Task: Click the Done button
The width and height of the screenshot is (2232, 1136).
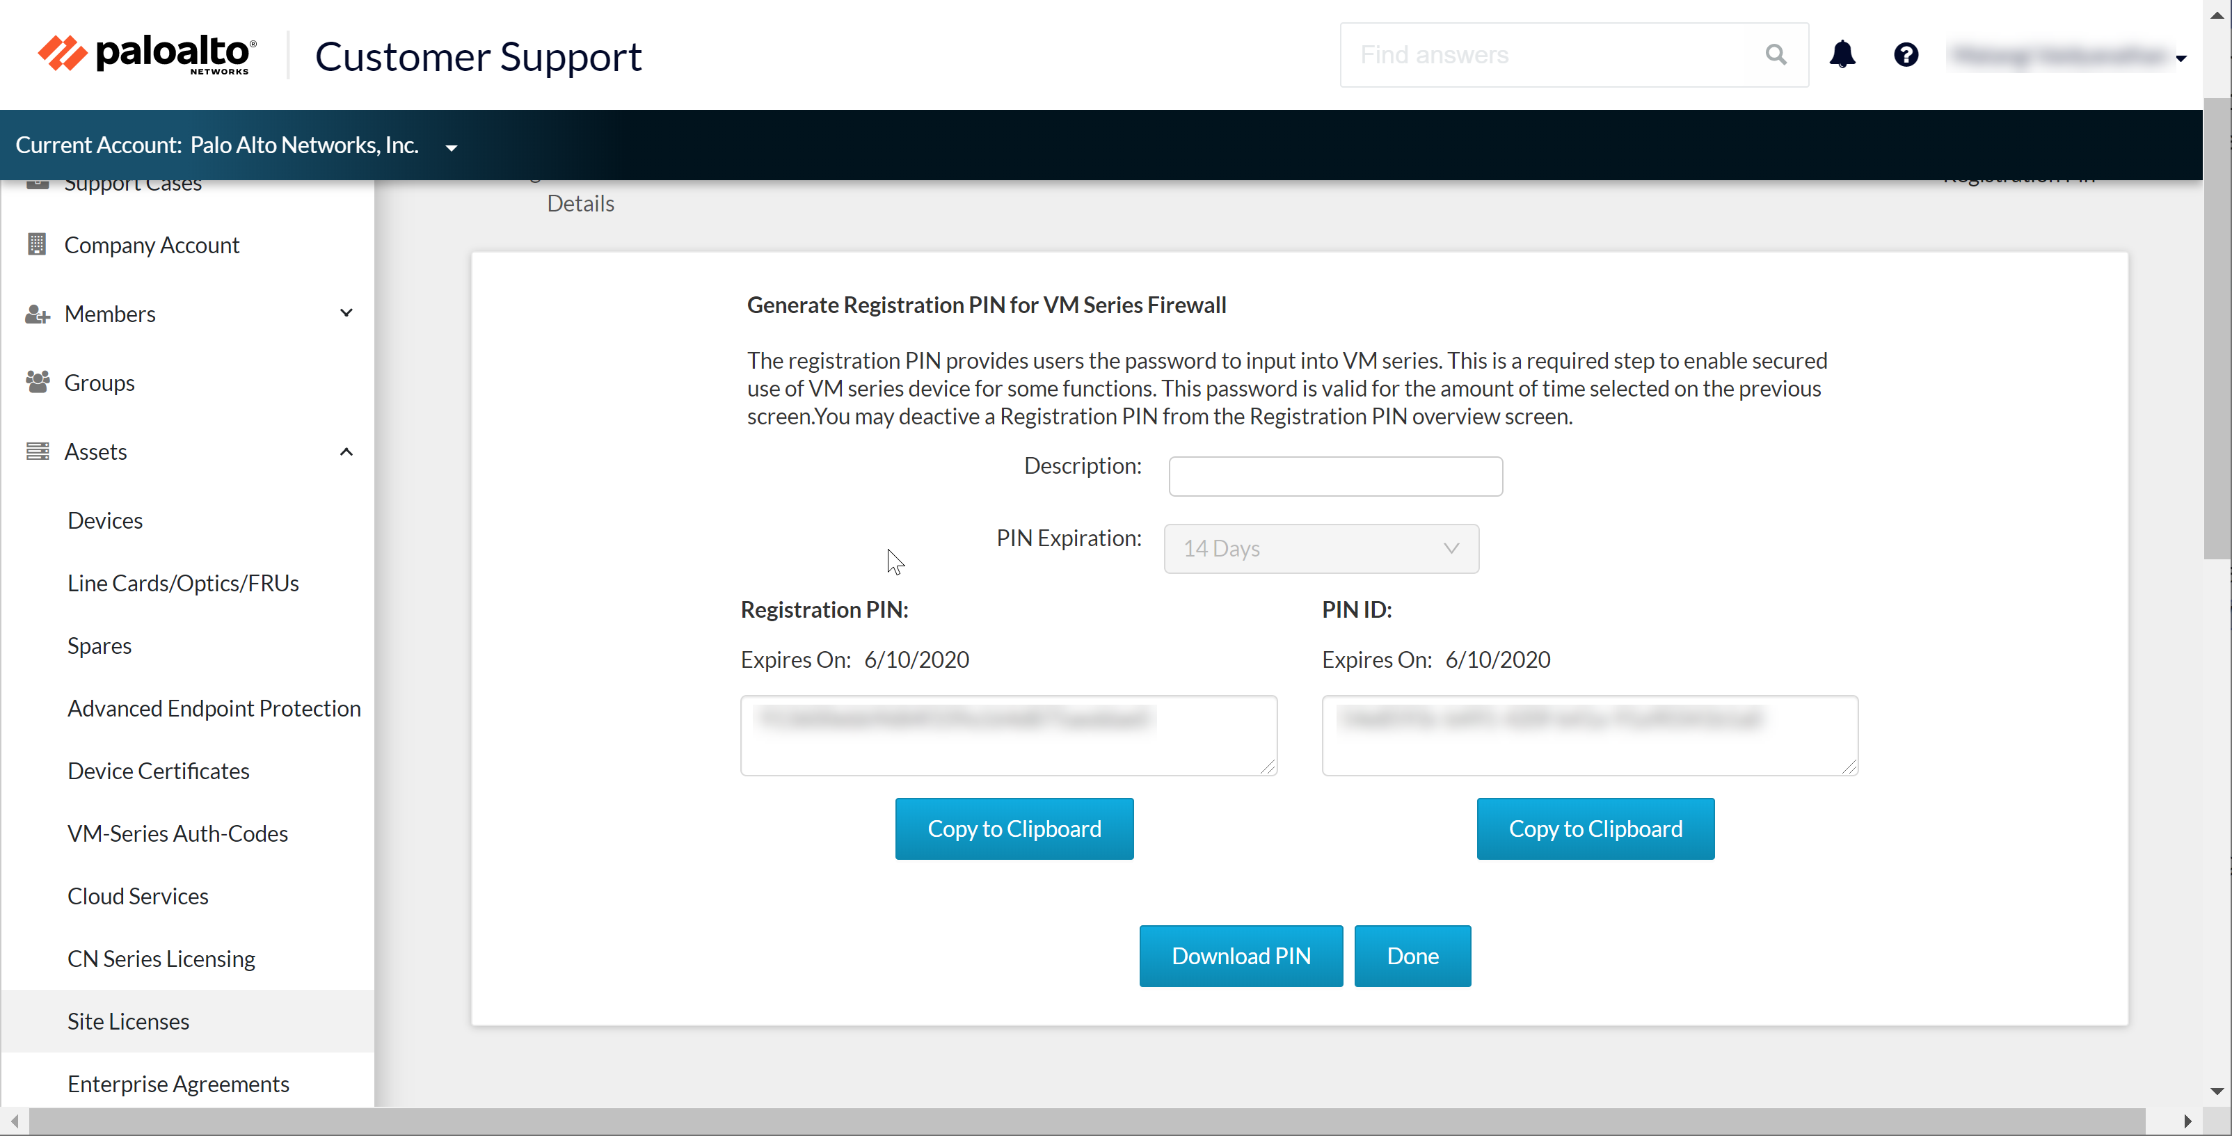Action: (1412, 956)
